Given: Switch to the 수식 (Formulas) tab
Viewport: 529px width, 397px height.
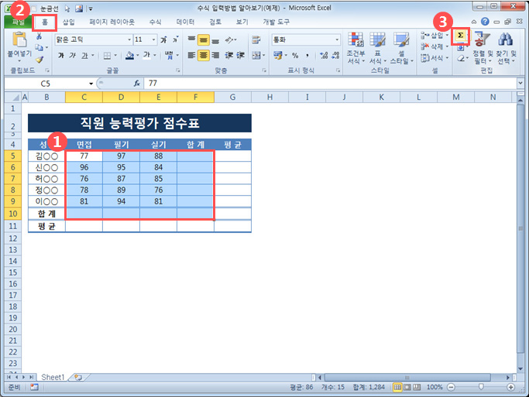Looking at the screenshot, I should pyautogui.click(x=155, y=22).
